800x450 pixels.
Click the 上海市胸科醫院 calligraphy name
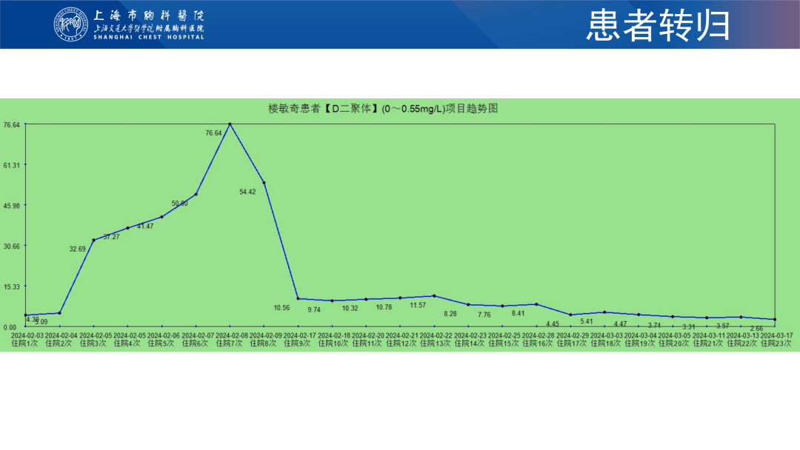(x=148, y=16)
